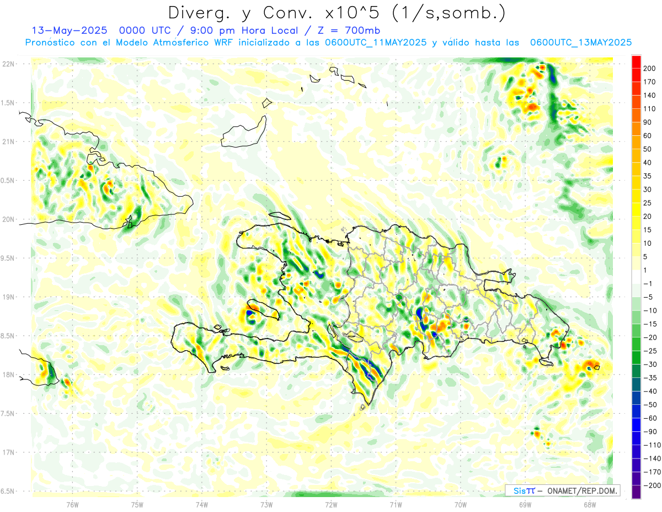The image size is (662, 512).
Task: Click the positive colorbar value "40"
Action: [x=648, y=162]
